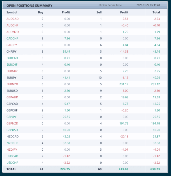This screenshot has height=176, width=171.
Task: Click the Sell column header
Action: 99,12
